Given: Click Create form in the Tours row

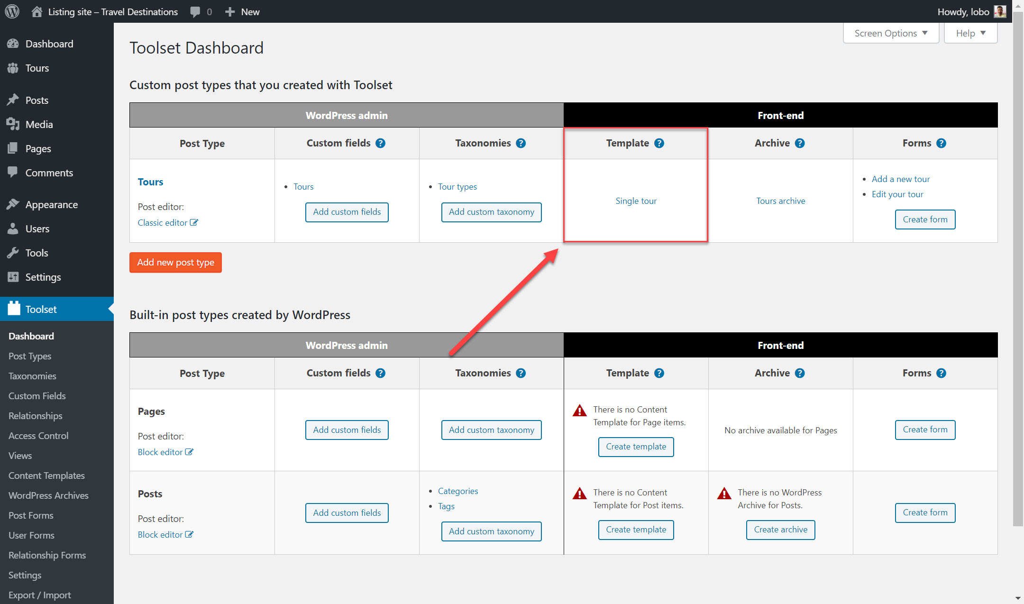Looking at the screenshot, I should point(925,220).
